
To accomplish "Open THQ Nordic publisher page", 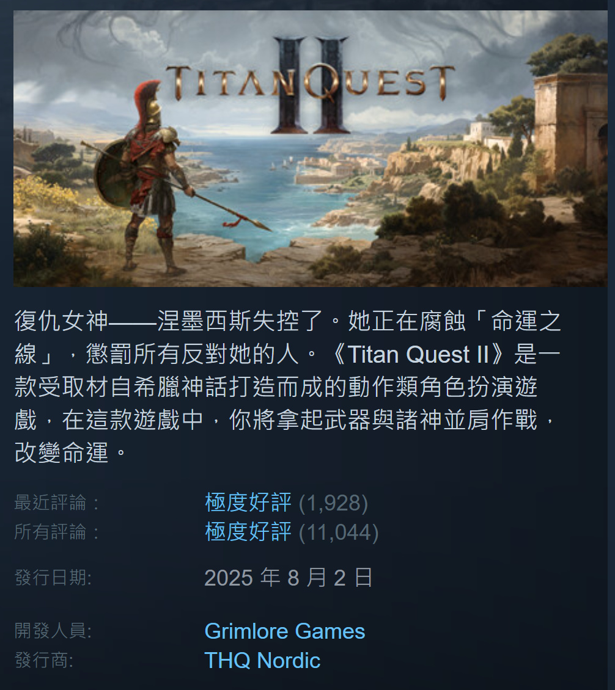I will click(x=262, y=661).
